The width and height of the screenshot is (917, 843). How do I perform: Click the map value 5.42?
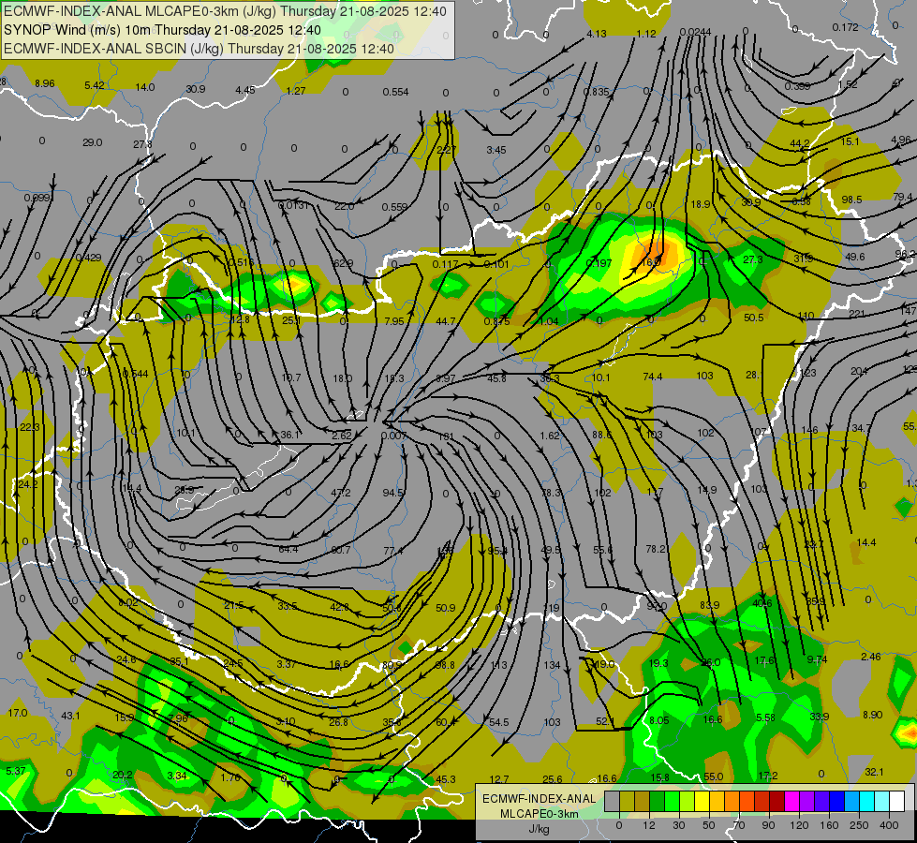(95, 85)
